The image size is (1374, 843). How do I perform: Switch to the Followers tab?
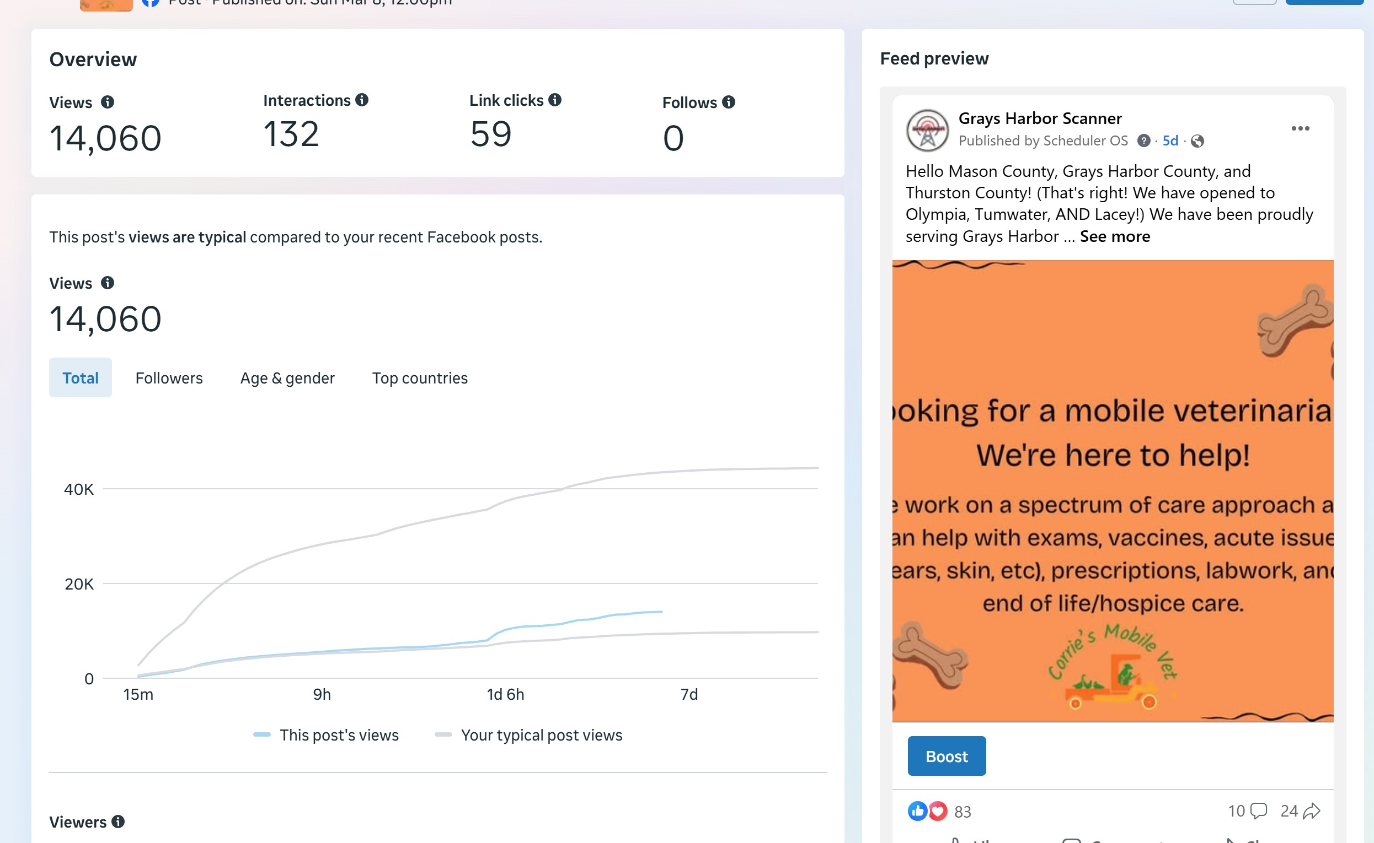click(x=169, y=378)
